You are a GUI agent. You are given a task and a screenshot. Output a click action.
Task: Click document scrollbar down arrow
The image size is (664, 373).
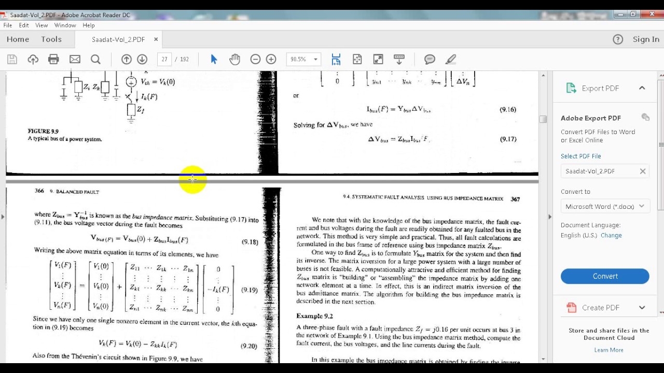point(543,358)
